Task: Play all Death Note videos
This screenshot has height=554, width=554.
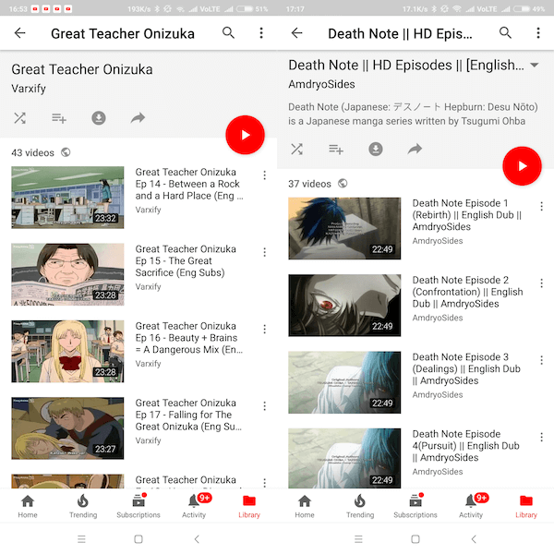Action: pyautogui.click(x=522, y=166)
